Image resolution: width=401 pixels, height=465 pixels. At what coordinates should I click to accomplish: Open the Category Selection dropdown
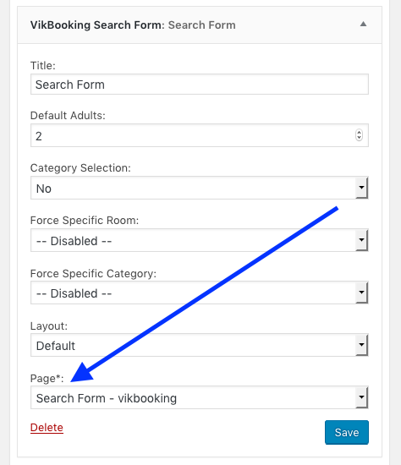tap(200, 188)
